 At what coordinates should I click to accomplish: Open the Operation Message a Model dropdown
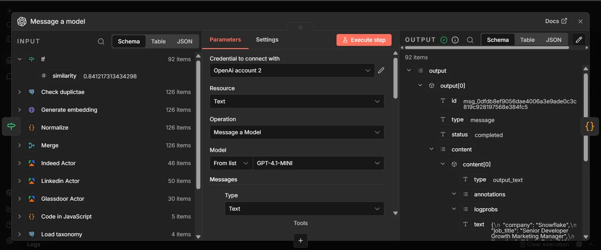[x=297, y=132]
